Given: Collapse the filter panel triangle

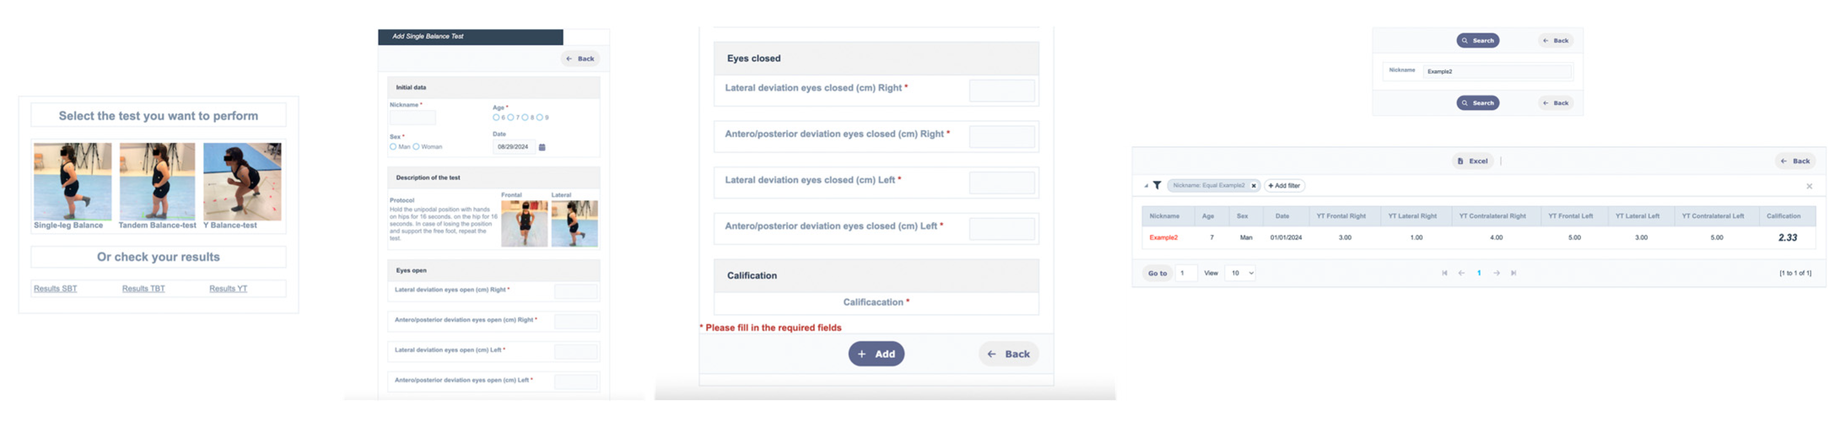Looking at the screenshot, I should [x=1146, y=186].
